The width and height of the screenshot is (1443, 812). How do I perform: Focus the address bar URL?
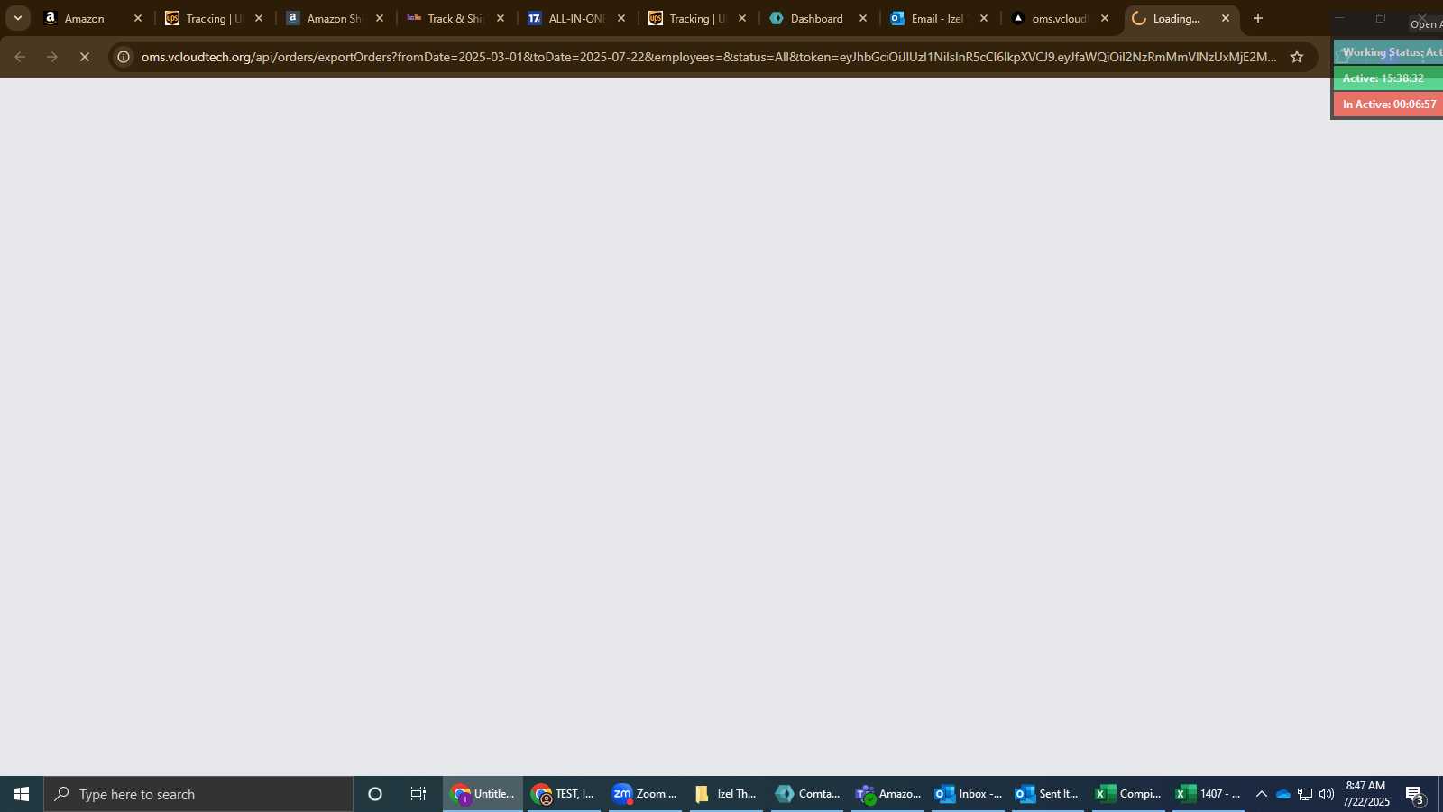pyautogui.click(x=709, y=57)
